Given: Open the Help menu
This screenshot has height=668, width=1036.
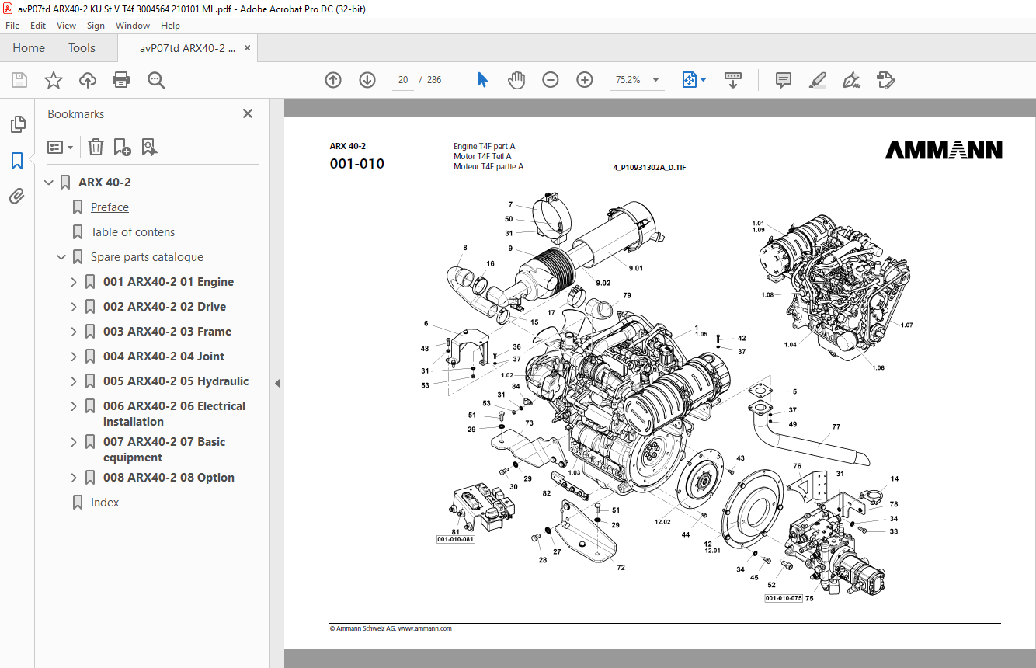Looking at the screenshot, I should pos(170,26).
